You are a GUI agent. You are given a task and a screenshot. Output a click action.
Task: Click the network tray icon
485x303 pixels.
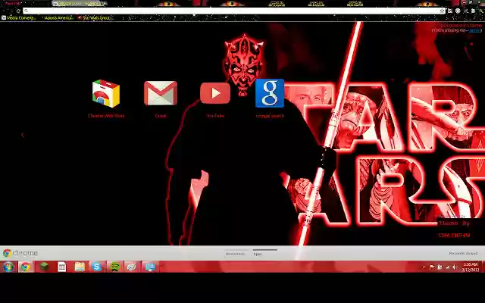coord(447,267)
